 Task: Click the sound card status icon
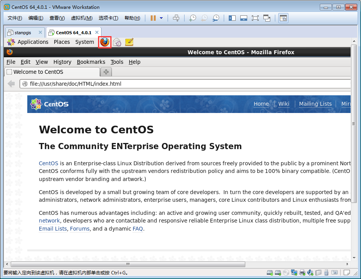310,273
